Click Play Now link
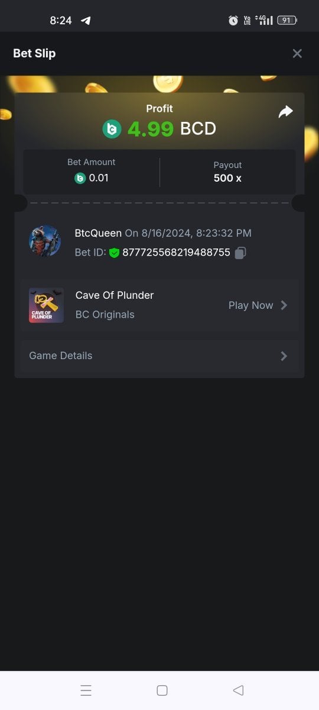Image resolution: width=319 pixels, height=710 pixels. [x=250, y=305]
